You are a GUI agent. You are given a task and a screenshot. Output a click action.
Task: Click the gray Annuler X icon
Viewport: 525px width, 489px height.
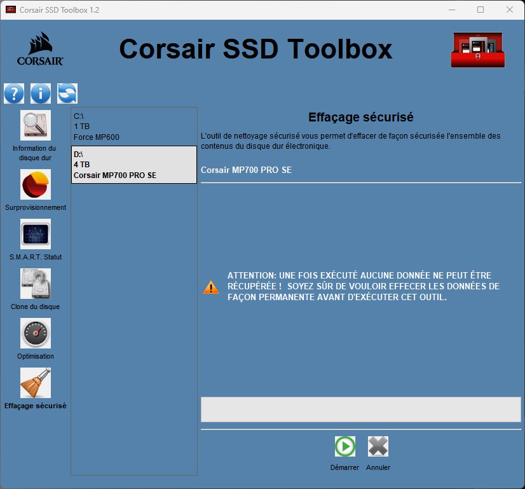pyautogui.click(x=378, y=446)
